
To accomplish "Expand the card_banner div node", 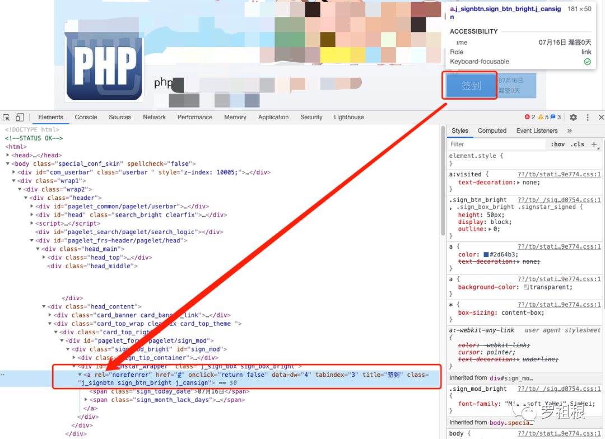I will [50, 315].
